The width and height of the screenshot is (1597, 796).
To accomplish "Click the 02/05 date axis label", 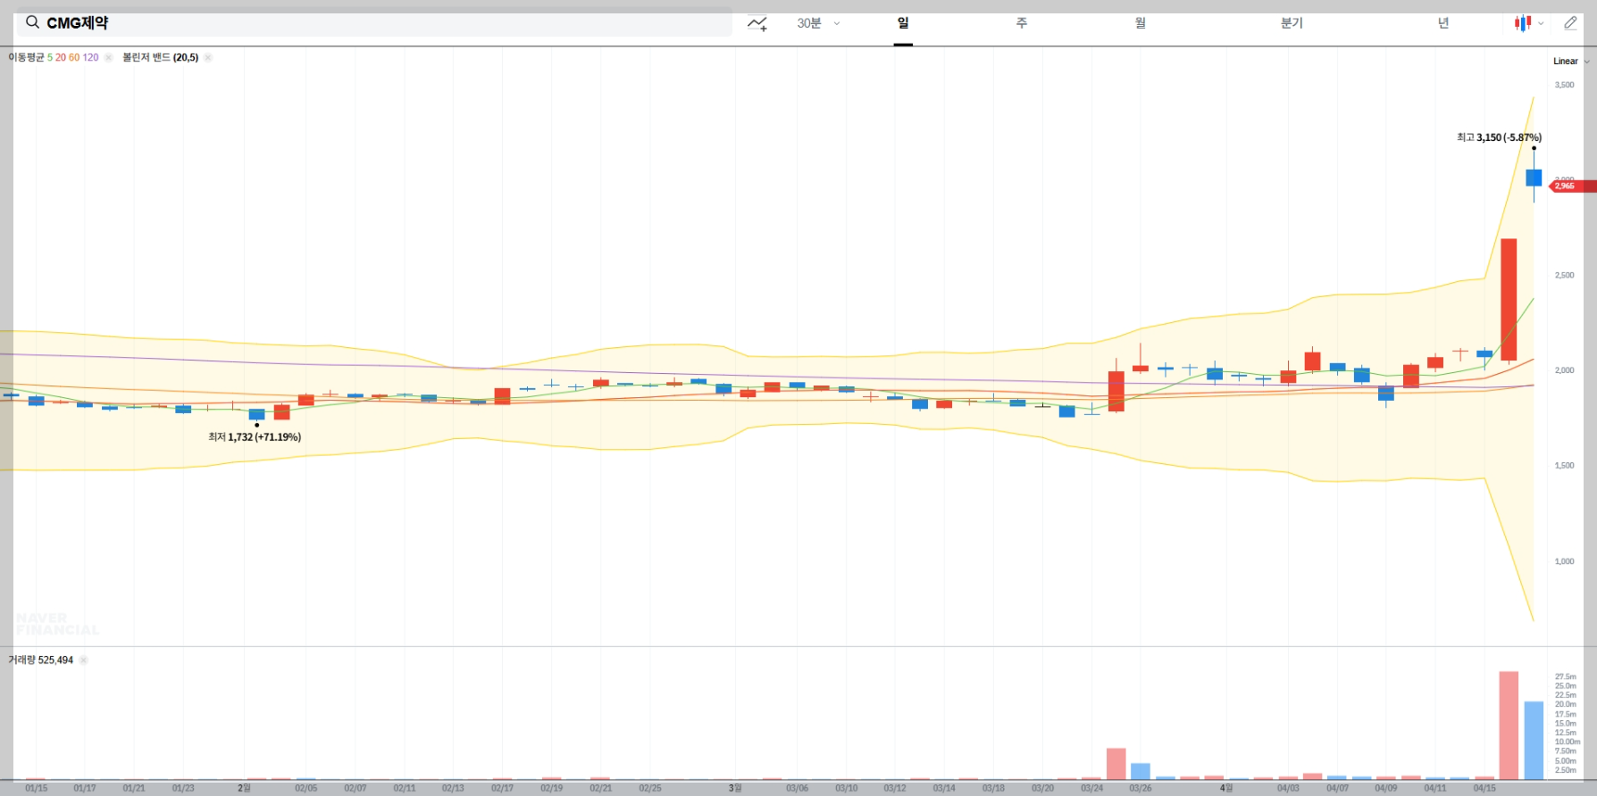I will click(x=305, y=788).
